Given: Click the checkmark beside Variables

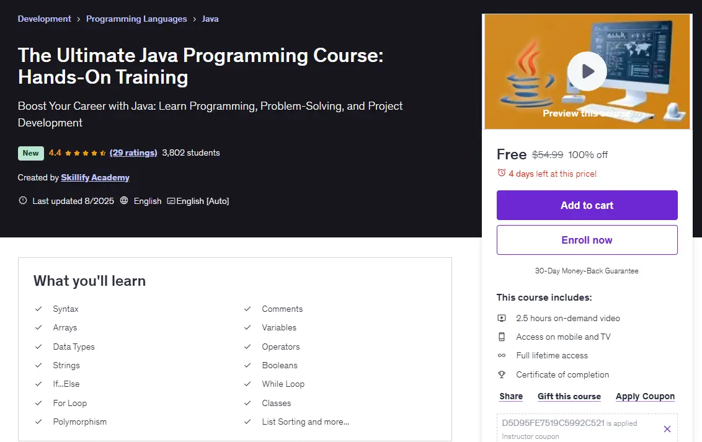Looking at the screenshot, I should click(x=247, y=327).
